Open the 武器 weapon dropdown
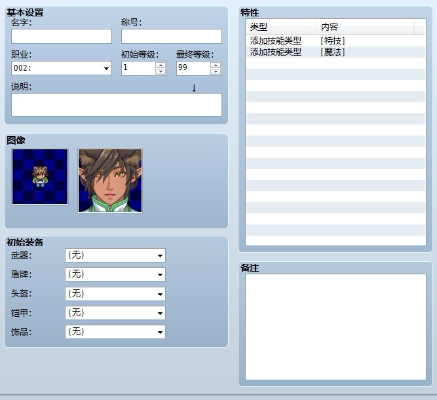Screen dimensions: 437x400 point(115,255)
